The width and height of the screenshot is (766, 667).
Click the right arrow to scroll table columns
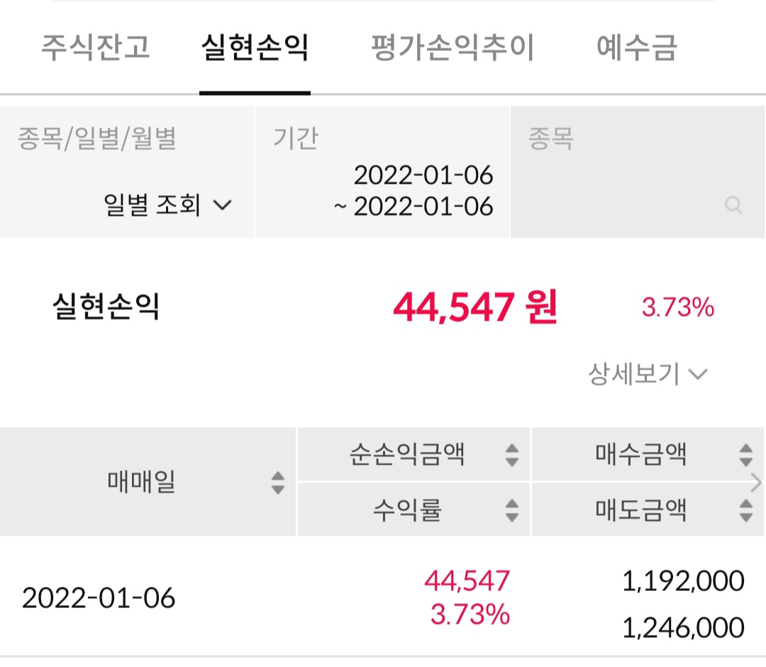756,483
